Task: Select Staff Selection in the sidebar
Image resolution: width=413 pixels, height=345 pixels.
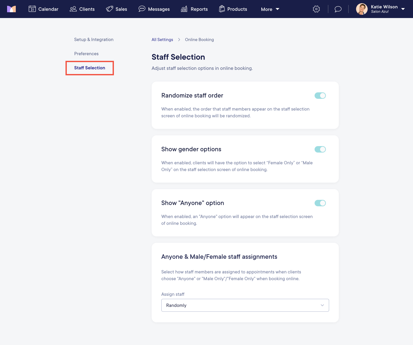Action: pyautogui.click(x=89, y=68)
